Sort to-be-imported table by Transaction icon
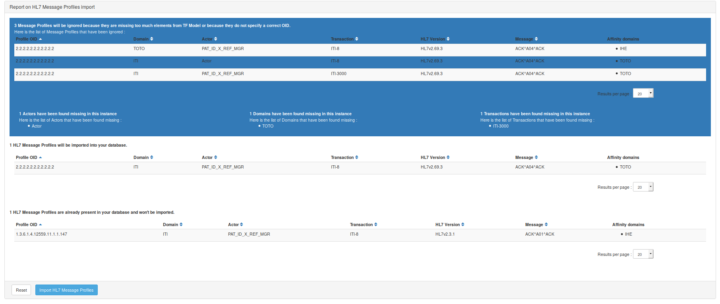 tap(356, 157)
